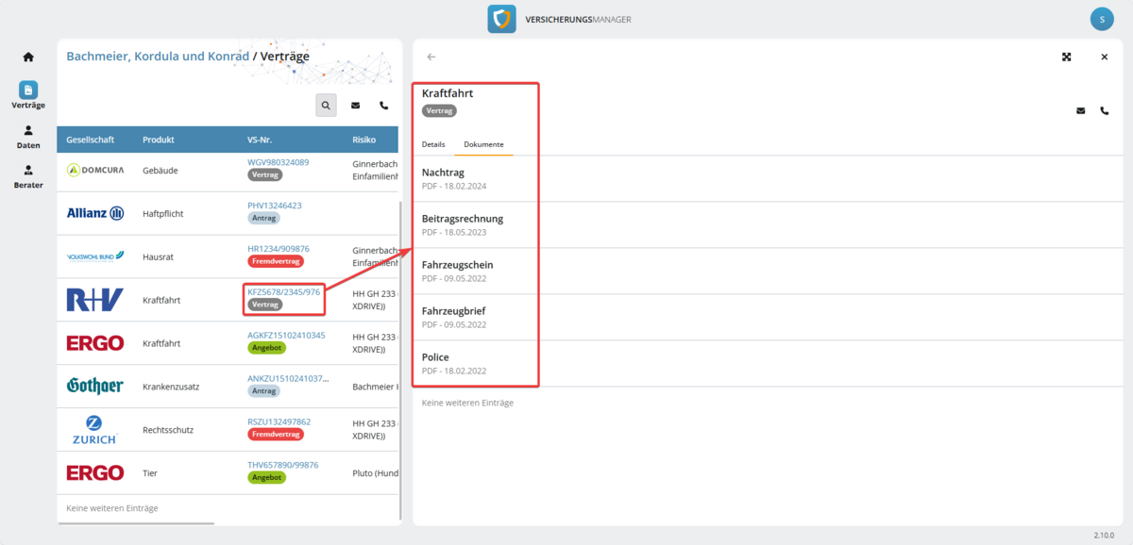Screen dimensions: 1133x545
Task: Click the envelope icon in Kraftfahrt detail panel
Action: 1081,110
